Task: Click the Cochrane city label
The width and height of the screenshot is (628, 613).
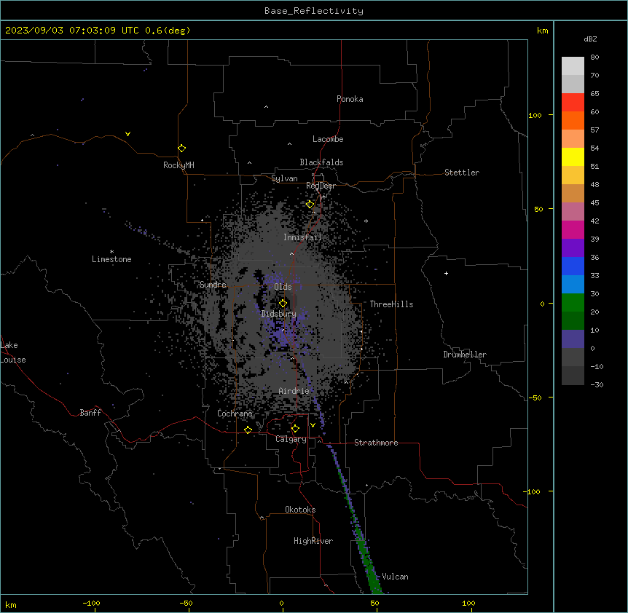Action: [235, 414]
